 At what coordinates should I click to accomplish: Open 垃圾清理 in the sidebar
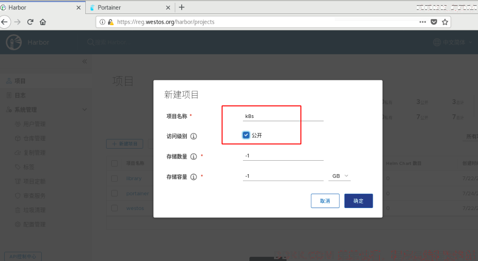click(34, 210)
